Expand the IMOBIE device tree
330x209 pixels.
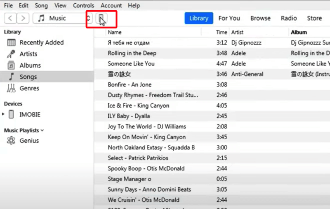click(4, 114)
